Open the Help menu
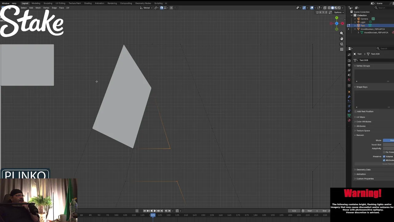Image resolution: width=394 pixels, height=222 pixels. pos(14,3)
